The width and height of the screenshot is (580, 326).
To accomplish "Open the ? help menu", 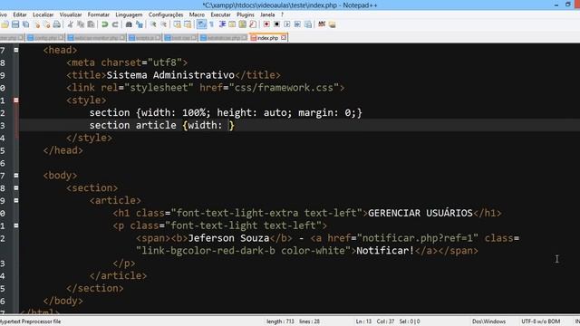I will 282,14.
